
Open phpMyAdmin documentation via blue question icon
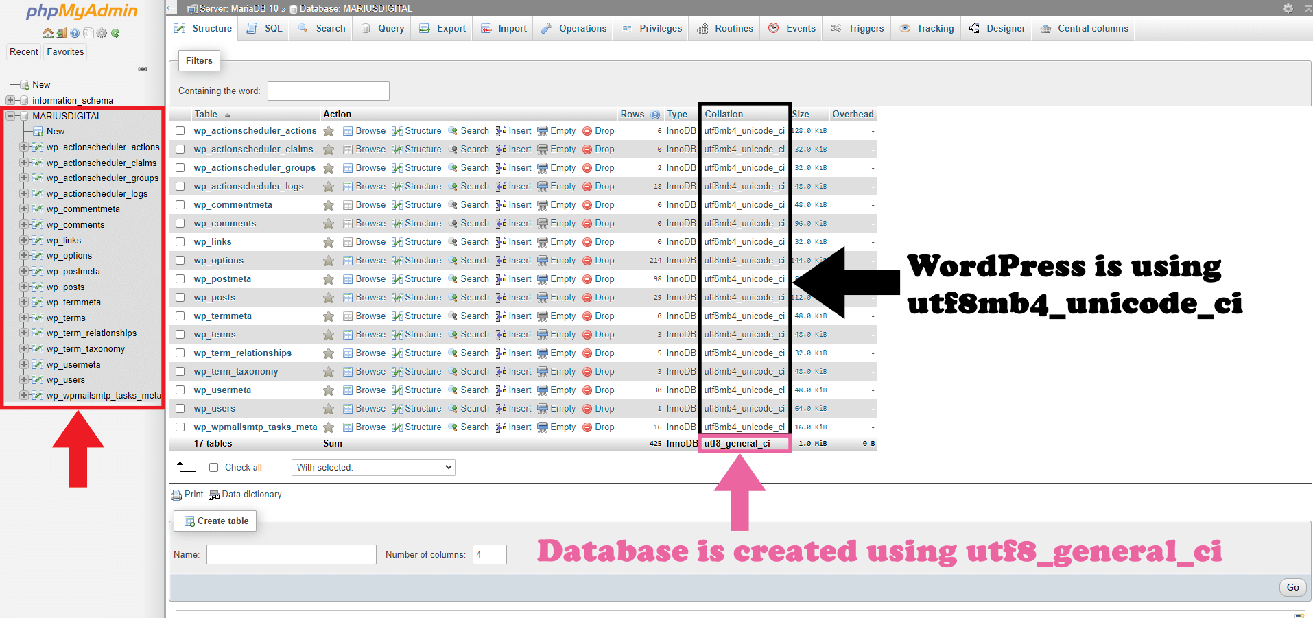[x=75, y=33]
